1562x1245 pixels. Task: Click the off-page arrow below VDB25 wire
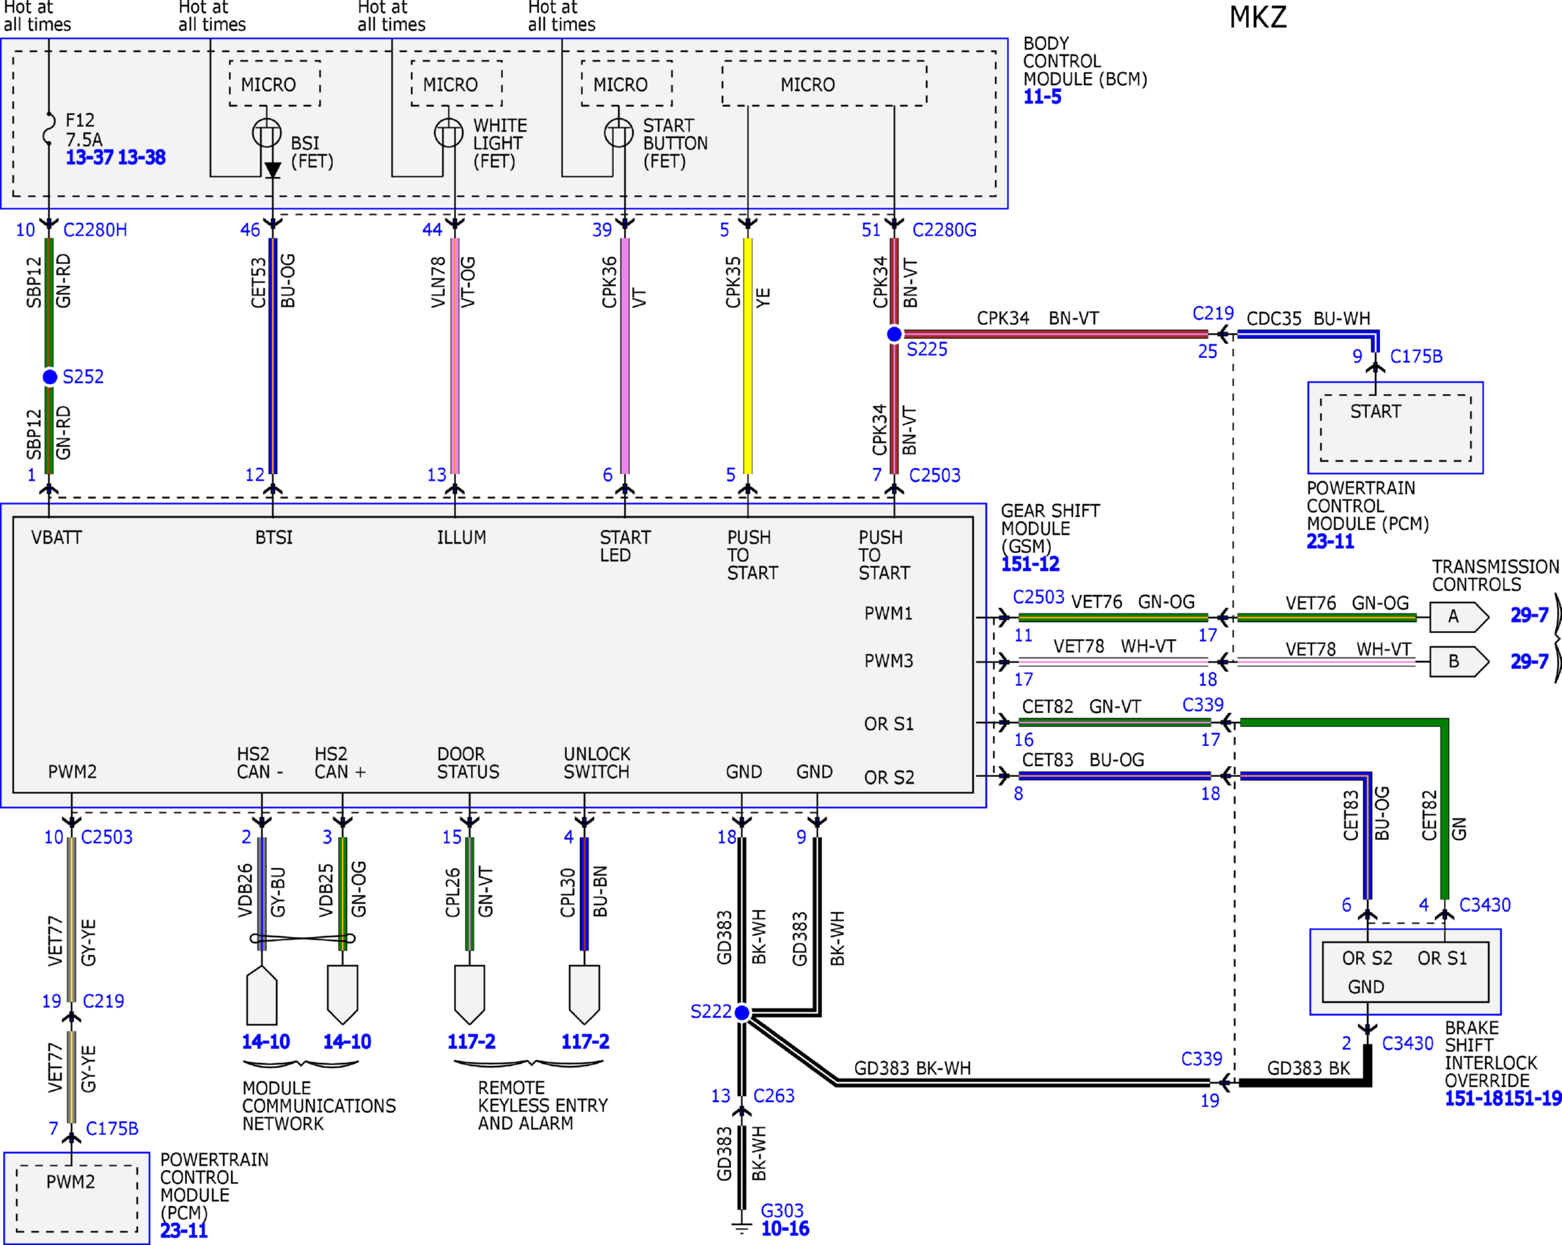[342, 995]
